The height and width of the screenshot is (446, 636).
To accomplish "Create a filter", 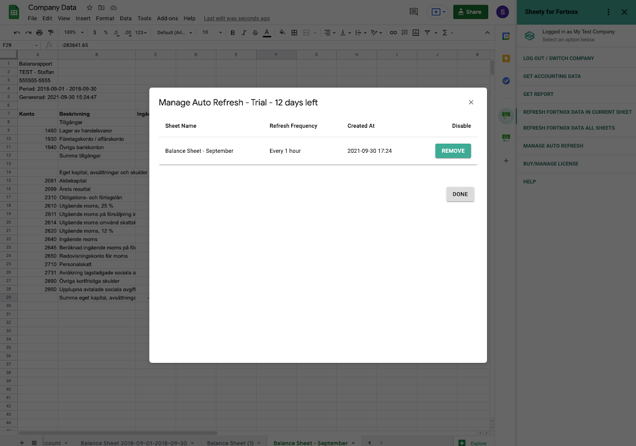I will 427,32.
